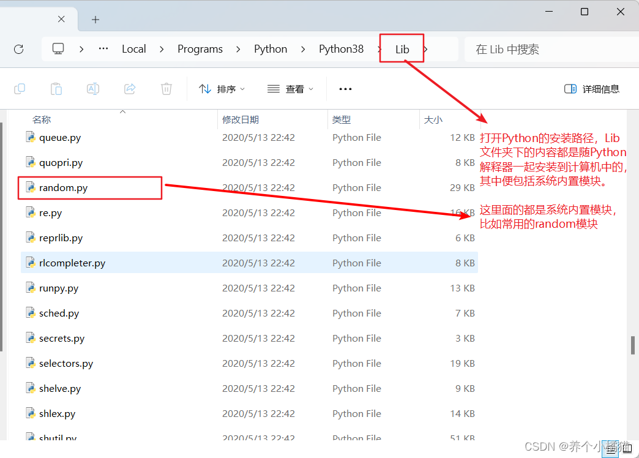This screenshot has height=458, width=639.
Task: Select the queue.py file icon
Action: (x=31, y=137)
